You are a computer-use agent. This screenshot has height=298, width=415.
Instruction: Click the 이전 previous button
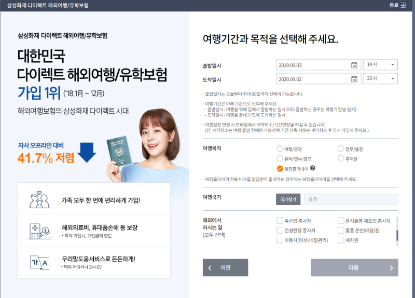pos(226,267)
